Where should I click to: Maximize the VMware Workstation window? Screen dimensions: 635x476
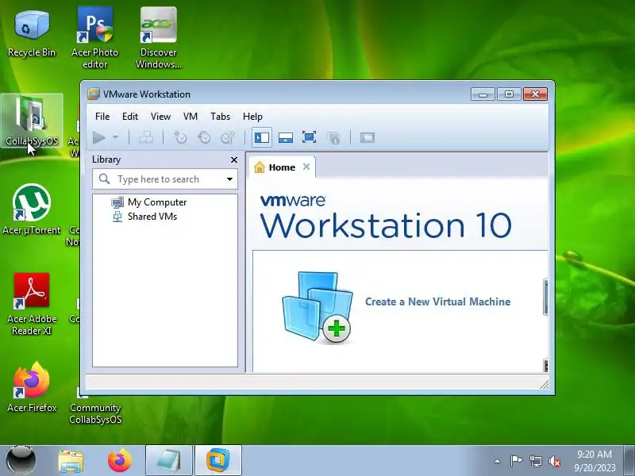(x=509, y=94)
